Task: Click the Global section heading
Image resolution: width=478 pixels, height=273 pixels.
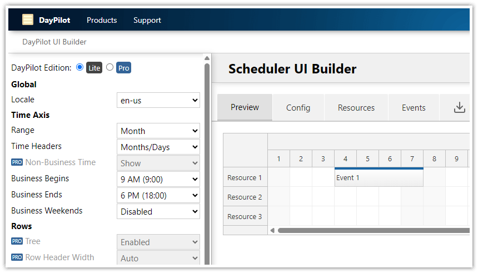Action: pos(24,85)
